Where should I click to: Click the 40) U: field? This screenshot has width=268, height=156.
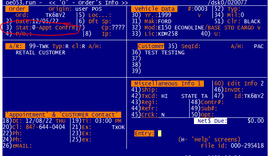click(x=211, y=34)
